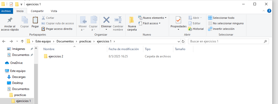The height and width of the screenshot is (104, 278).
Task: Click Invertir selección option
Action: 223,29
